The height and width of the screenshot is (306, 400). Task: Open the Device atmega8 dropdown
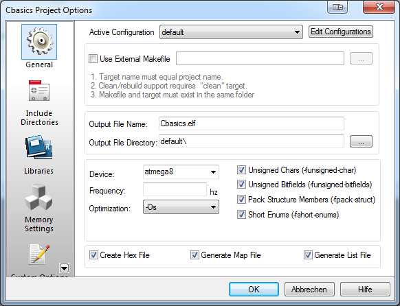click(x=181, y=172)
